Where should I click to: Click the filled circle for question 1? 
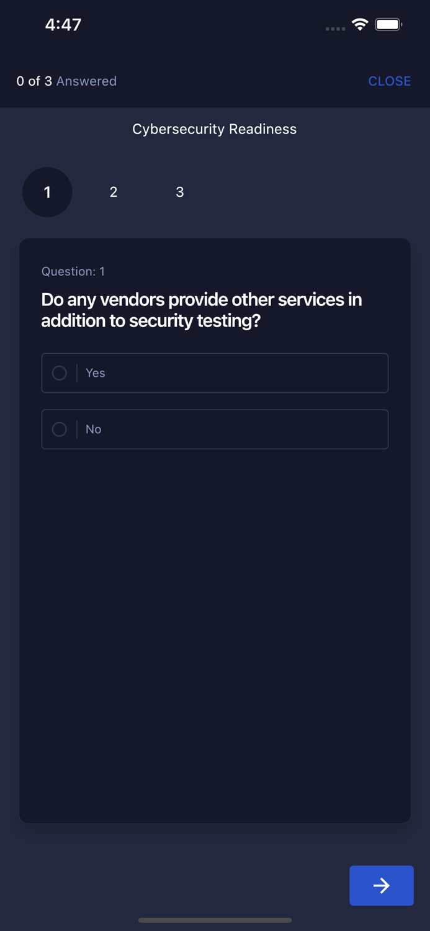[x=47, y=192]
